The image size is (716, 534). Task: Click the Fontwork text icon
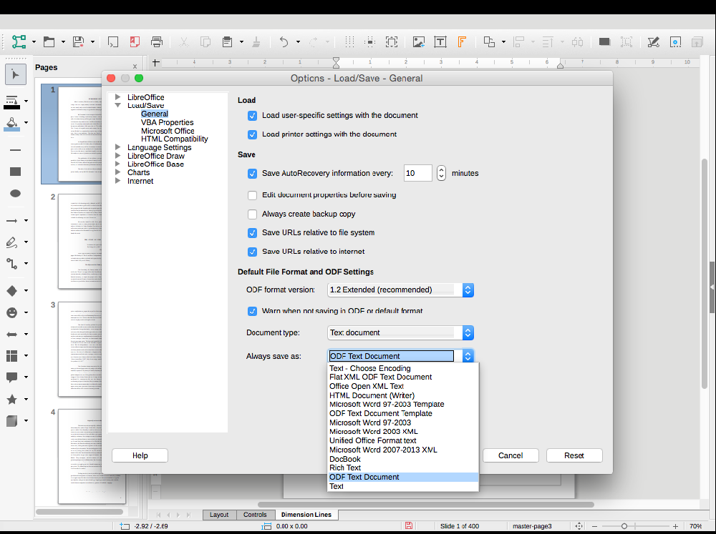click(462, 42)
